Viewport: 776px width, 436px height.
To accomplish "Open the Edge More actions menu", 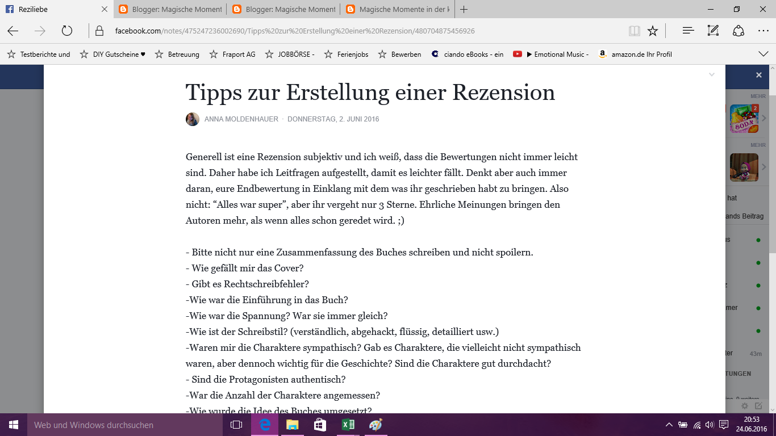I will [764, 31].
